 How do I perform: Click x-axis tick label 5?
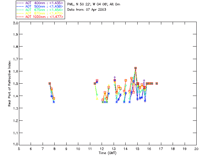[19, 149]
